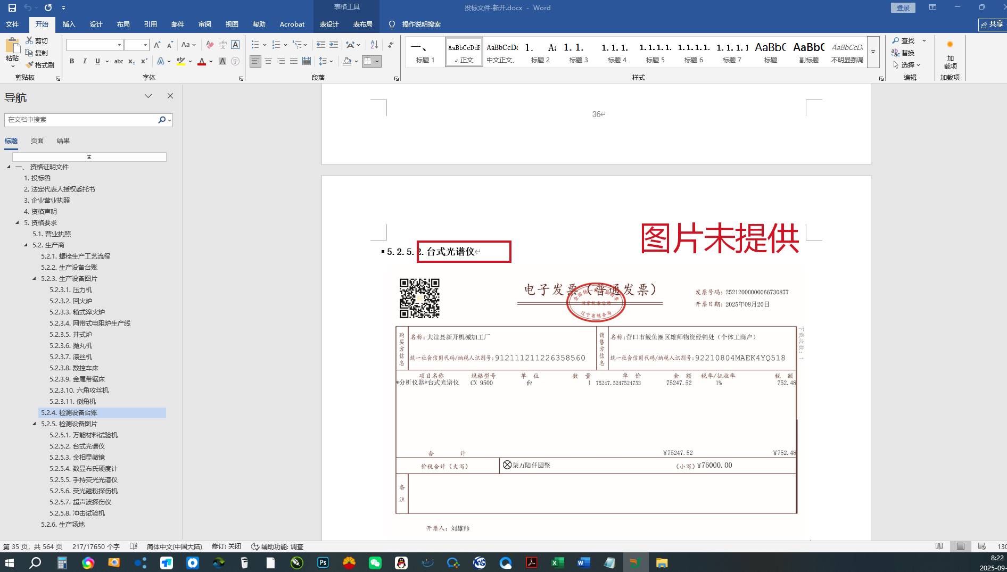Click the search magnifier in the navigation box
The height and width of the screenshot is (572, 1007).
click(x=162, y=120)
